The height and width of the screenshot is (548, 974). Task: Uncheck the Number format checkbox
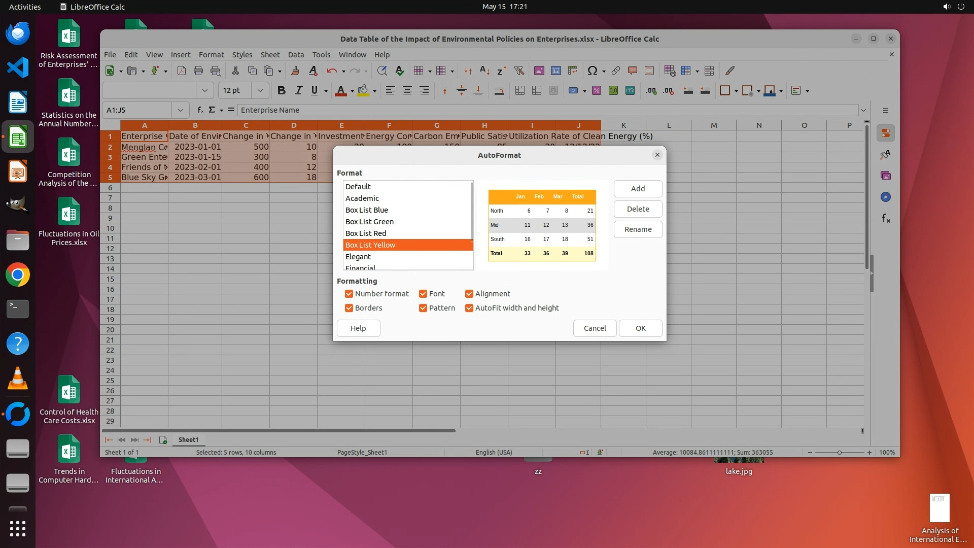click(x=349, y=294)
